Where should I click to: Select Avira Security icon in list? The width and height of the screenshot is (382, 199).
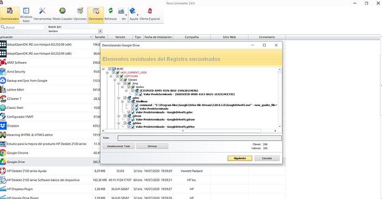pyautogui.click(x=3, y=71)
